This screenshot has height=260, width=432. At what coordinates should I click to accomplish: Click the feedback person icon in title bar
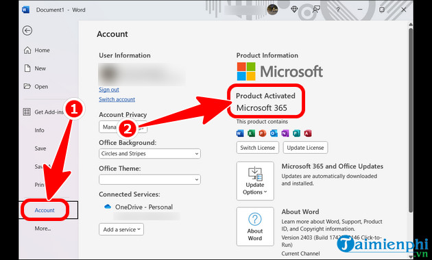(x=315, y=10)
